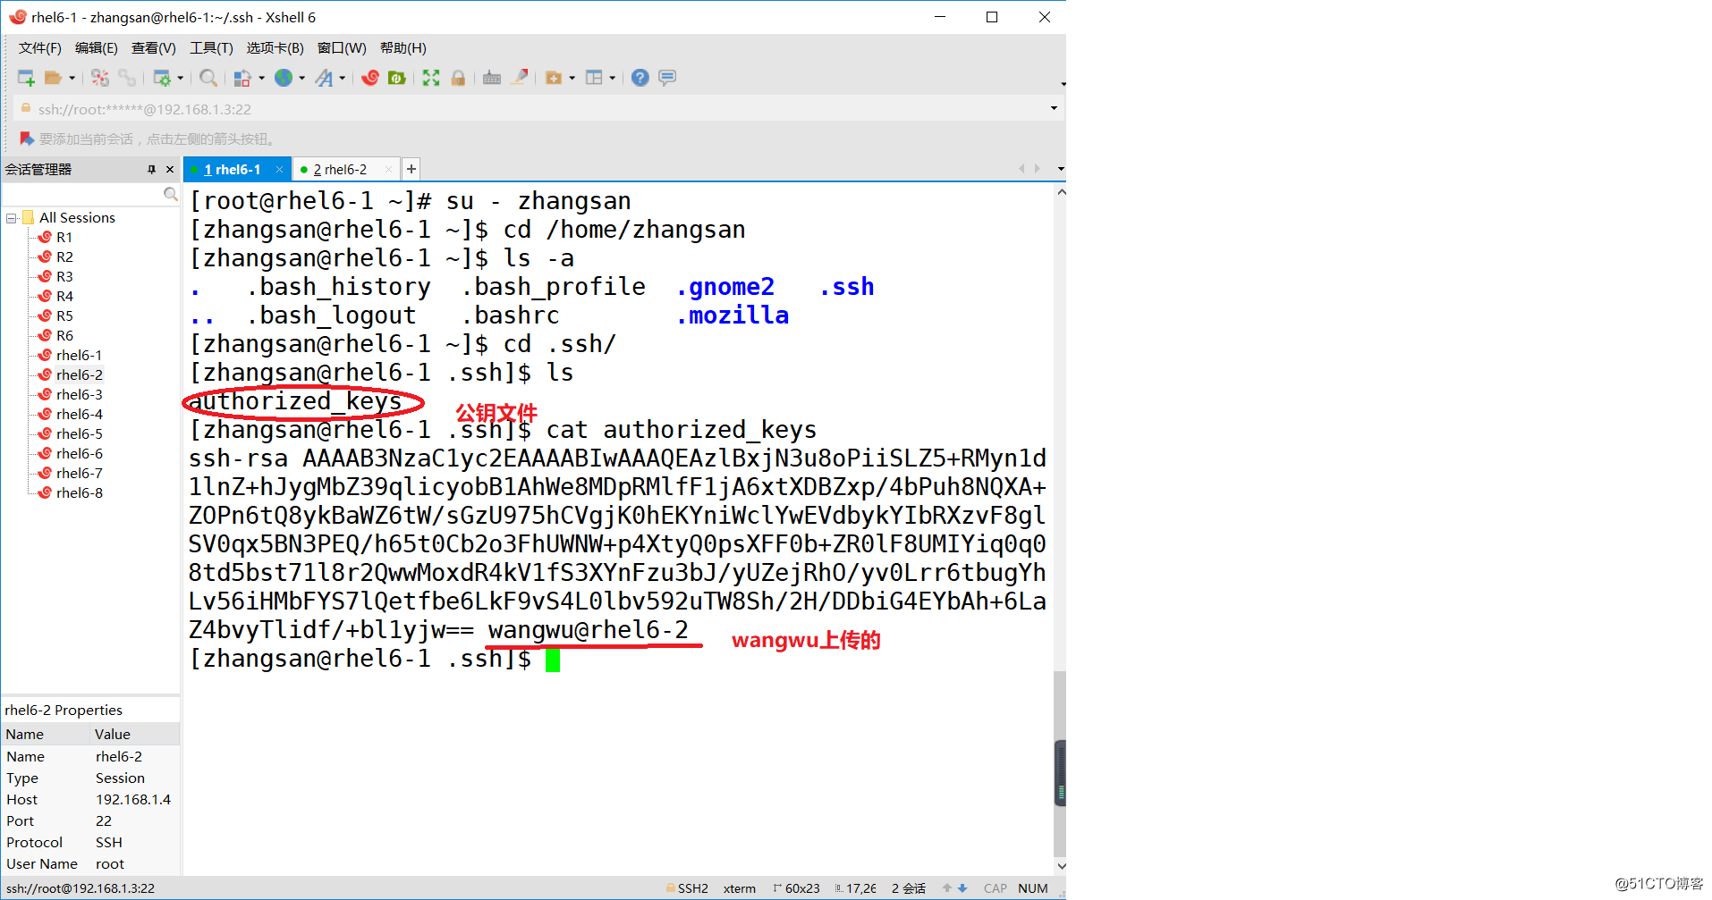Open the session Properties gear icon
The height and width of the screenshot is (900, 1712).
162,78
